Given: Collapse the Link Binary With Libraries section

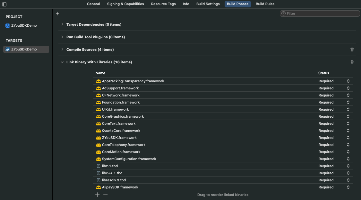Looking at the screenshot, I should pyautogui.click(x=62, y=62).
